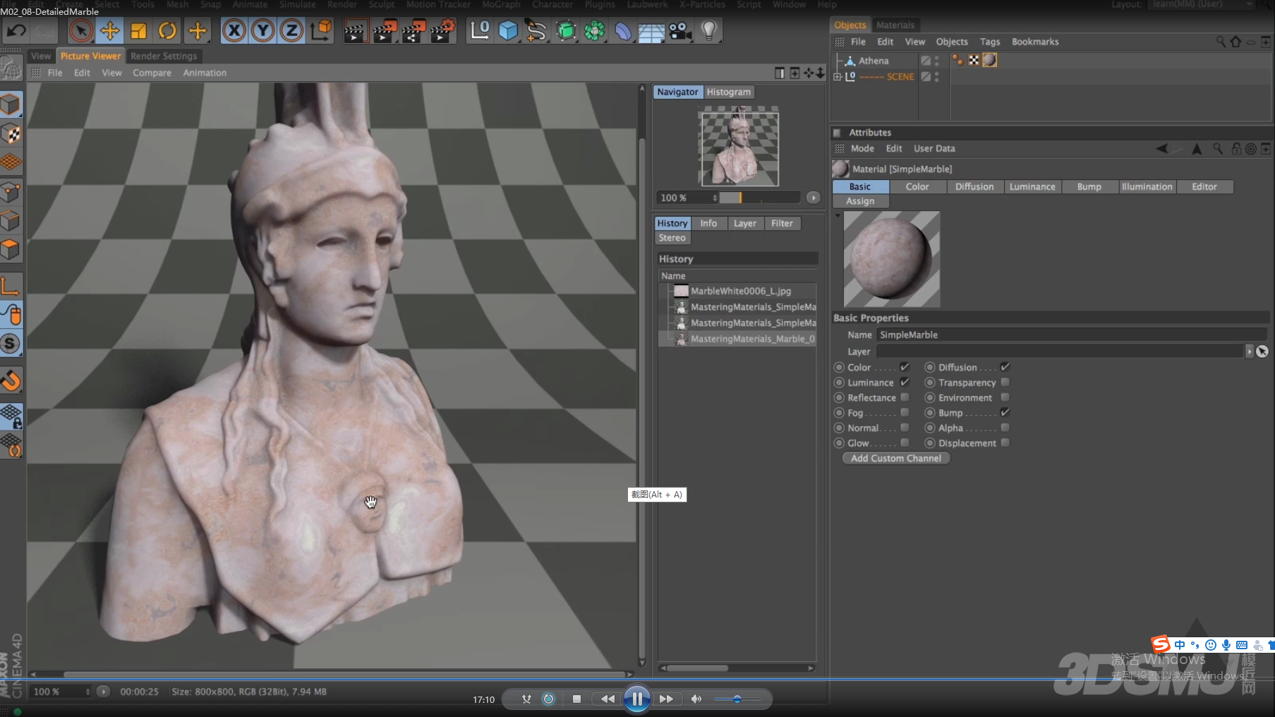Click the checkerboard tag on Athena

[x=974, y=60]
